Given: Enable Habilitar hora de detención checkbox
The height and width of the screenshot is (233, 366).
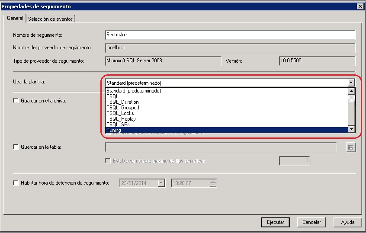Looking at the screenshot, I should pos(16,183).
